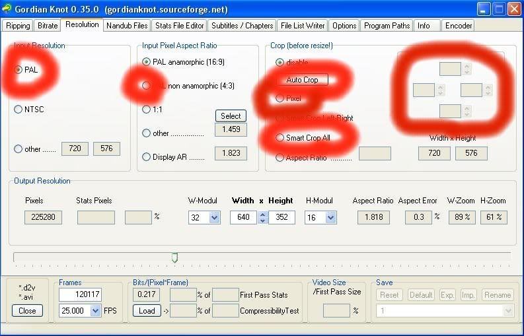Click the Frames field 120117
The width and height of the screenshot is (524, 336).
80,294
